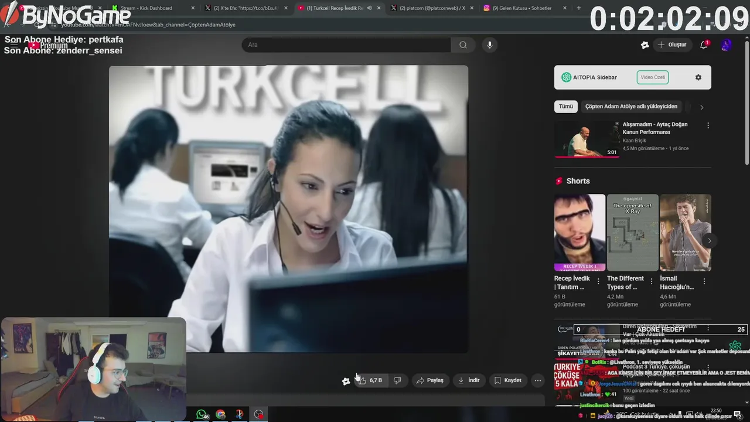Download the video with İndir
The width and height of the screenshot is (750, 422).
point(469,380)
